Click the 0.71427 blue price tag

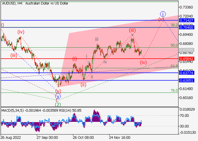click(188, 20)
